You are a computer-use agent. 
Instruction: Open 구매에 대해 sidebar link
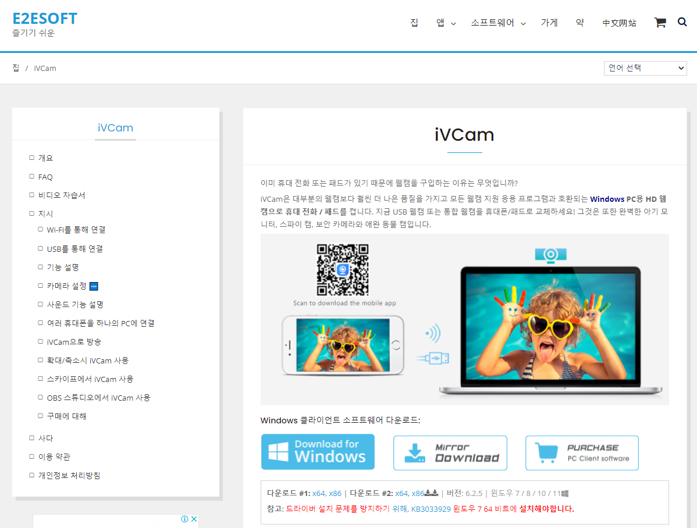pyautogui.click(x=67, y=416)
